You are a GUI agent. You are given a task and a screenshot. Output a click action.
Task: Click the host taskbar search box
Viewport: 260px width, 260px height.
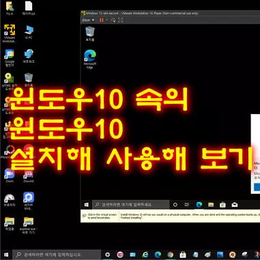[57, 255]
